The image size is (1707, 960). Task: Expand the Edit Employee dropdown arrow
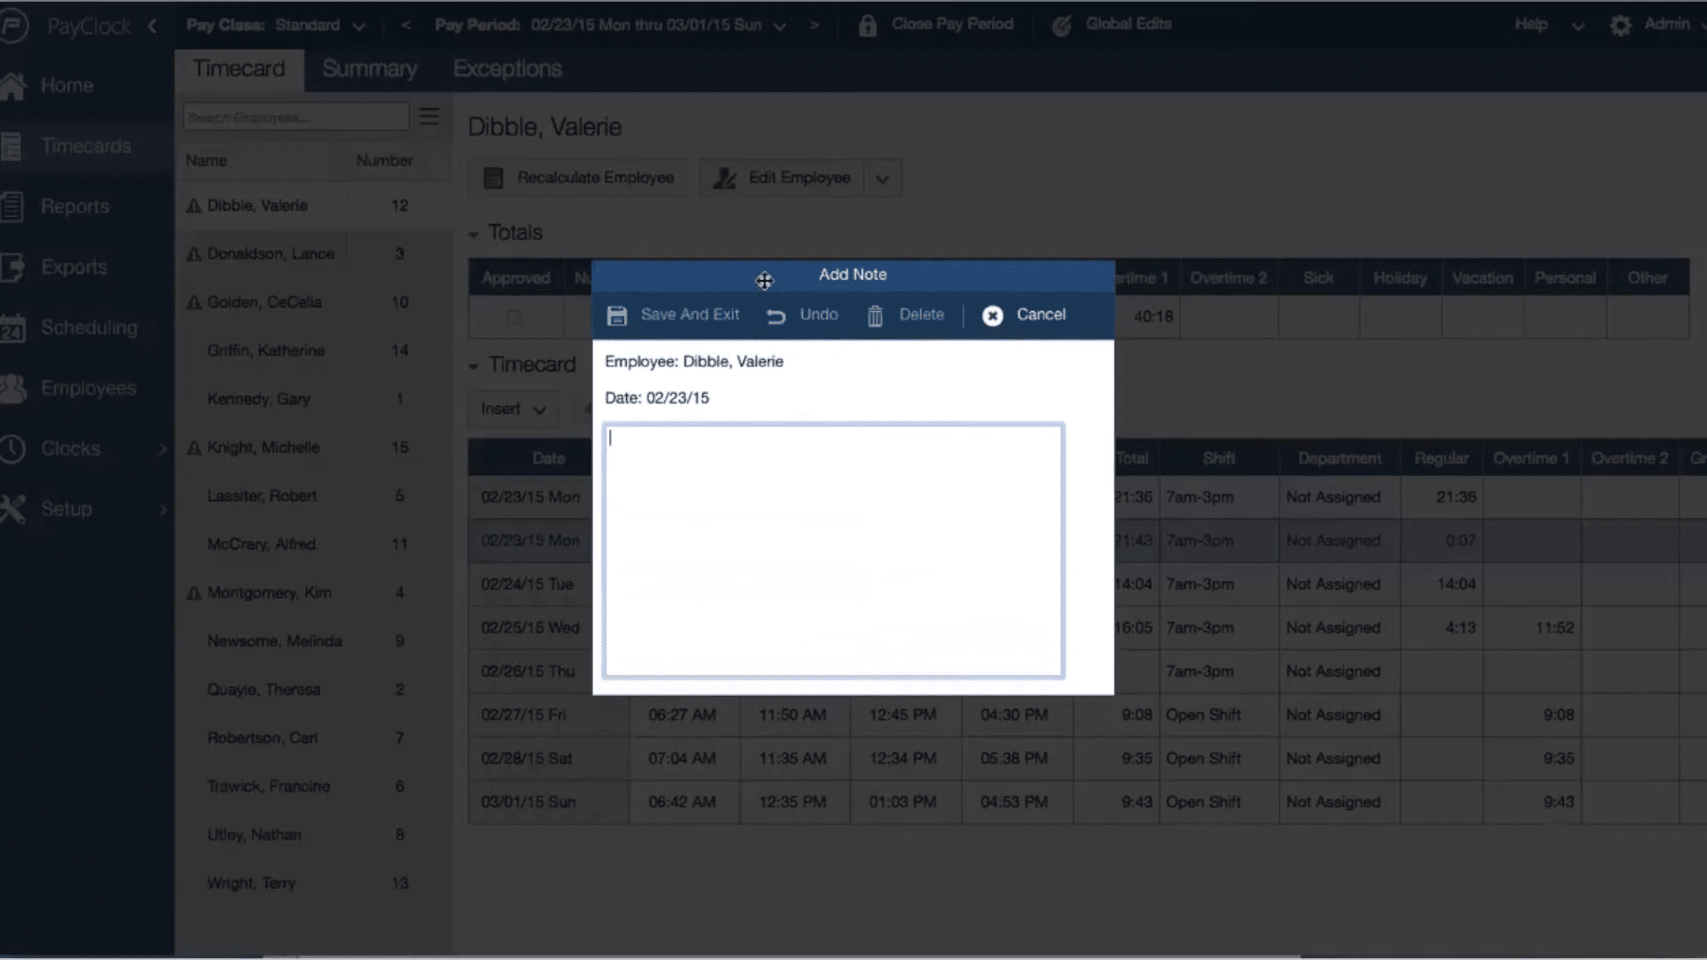[x=882, y=178]
